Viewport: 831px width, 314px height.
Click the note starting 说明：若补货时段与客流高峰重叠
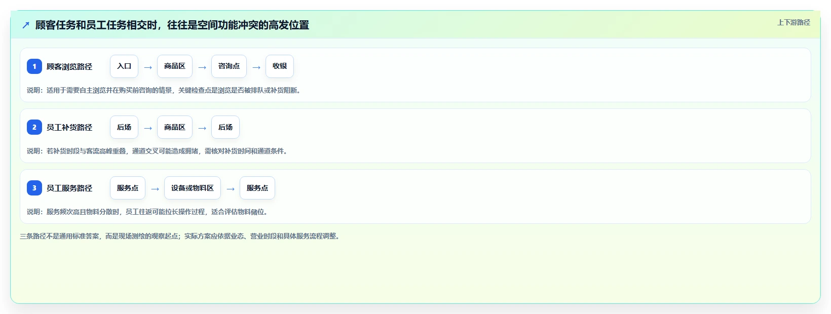point(158,151)
